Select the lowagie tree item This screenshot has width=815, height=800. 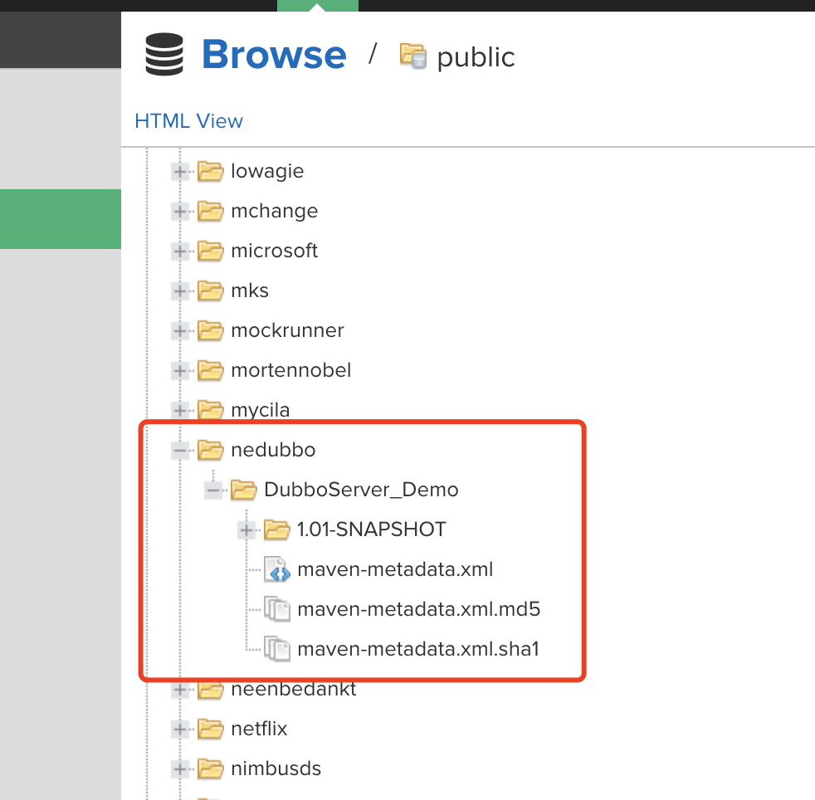[x=267, y=171]
